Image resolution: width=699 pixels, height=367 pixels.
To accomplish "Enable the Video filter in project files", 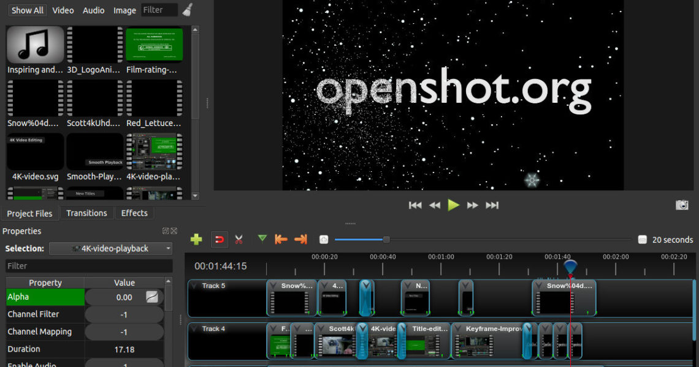I will (63, 10).
